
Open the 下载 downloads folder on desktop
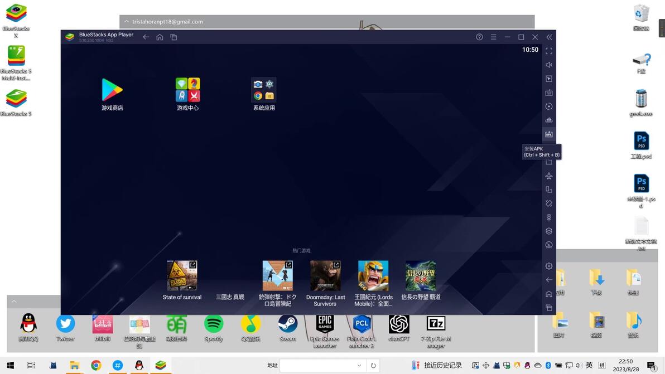click(596, 281)
